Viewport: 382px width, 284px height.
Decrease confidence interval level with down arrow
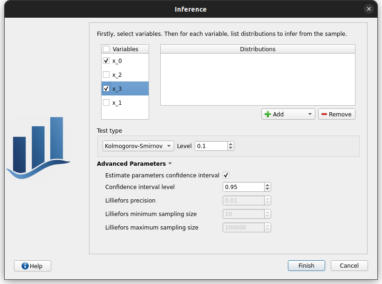click(267, 189)
